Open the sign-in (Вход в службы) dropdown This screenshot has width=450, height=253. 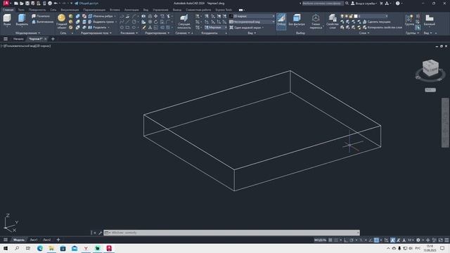coord(364,4)
